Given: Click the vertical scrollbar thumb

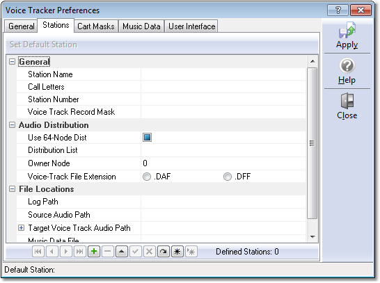Looking at the screenshot, I should point(312,143).
